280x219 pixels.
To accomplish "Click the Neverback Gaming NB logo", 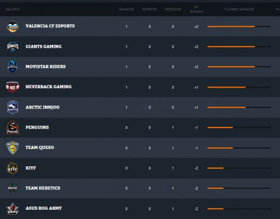I will click(13, 87).
